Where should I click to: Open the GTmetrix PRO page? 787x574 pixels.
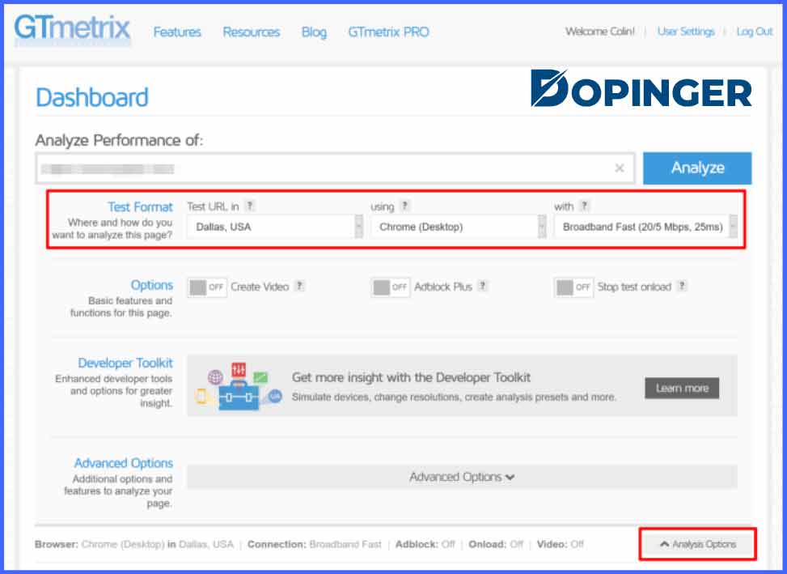tap(388, 32)
